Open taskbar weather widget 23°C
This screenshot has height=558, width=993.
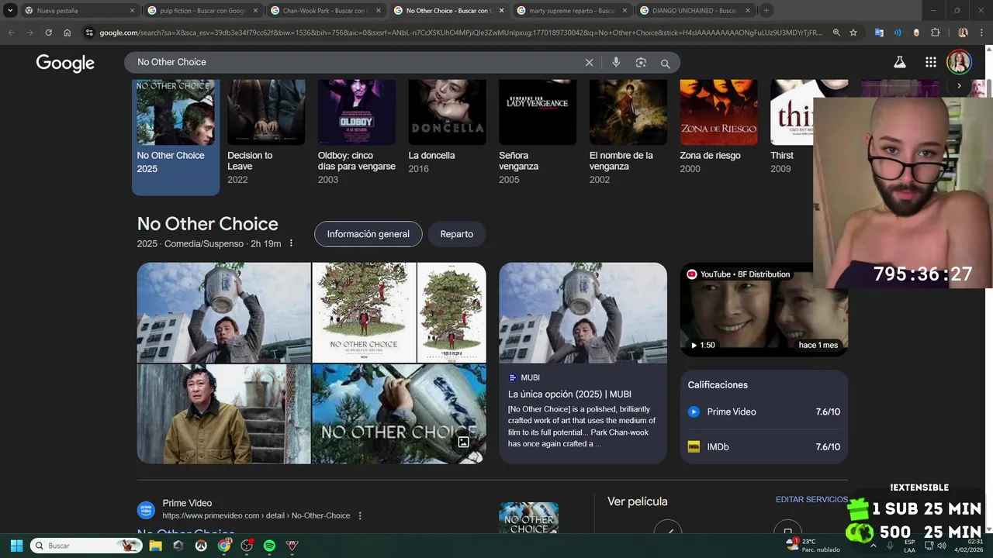pyautogui.click(x=812, y=546)
